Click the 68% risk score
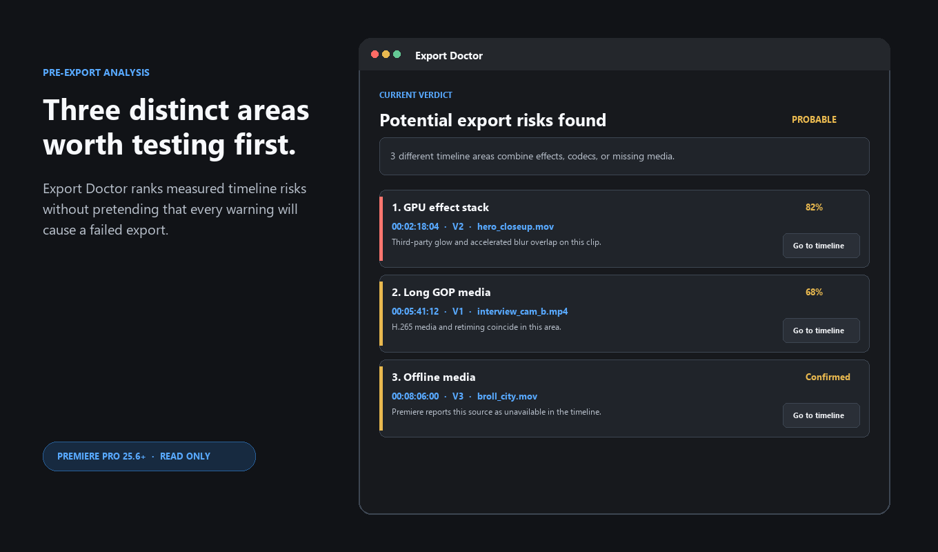The image size is (938, 552). point(814,292)
